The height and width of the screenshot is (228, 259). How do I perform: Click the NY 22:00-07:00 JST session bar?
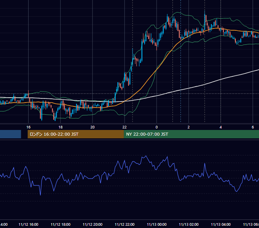pyautogui.click(x=191, y=134)
